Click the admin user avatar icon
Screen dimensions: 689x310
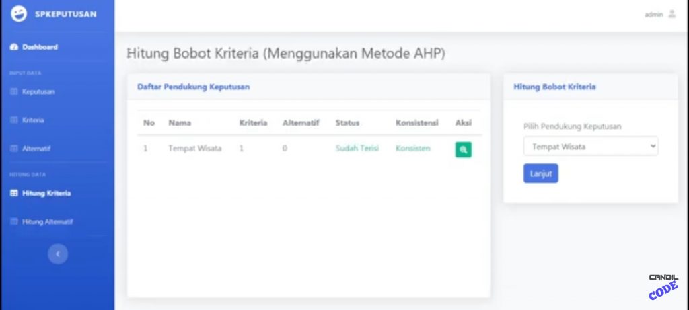pos(672,14)
